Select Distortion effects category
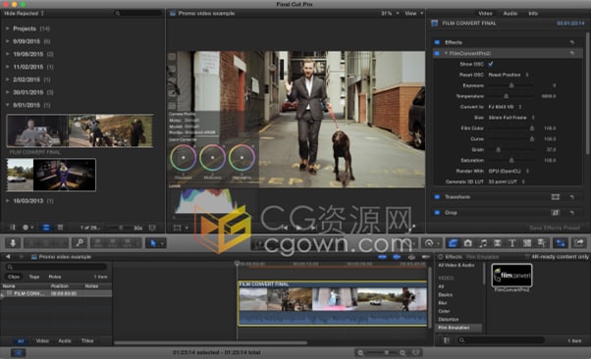Screen dimensions: 591x359 tap(449, 320)
